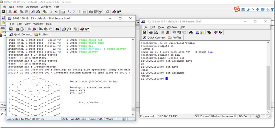
Task: Click green redis-check-aof filename in left terminal
Action: (90, 40)
